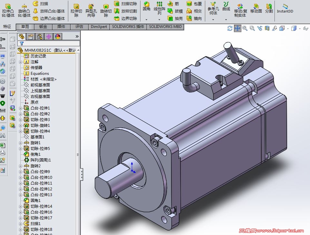
Task: Switch to the 特征 features tab
Action: pos(7,27)
